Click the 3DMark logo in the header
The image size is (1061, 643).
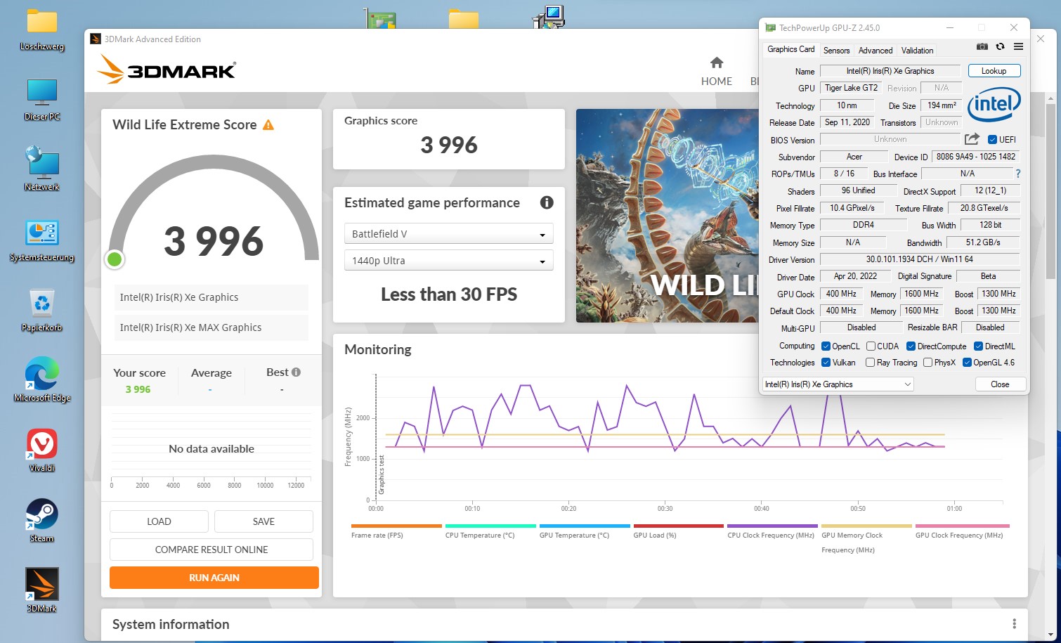pyautogui.click(x=167, y=70)
